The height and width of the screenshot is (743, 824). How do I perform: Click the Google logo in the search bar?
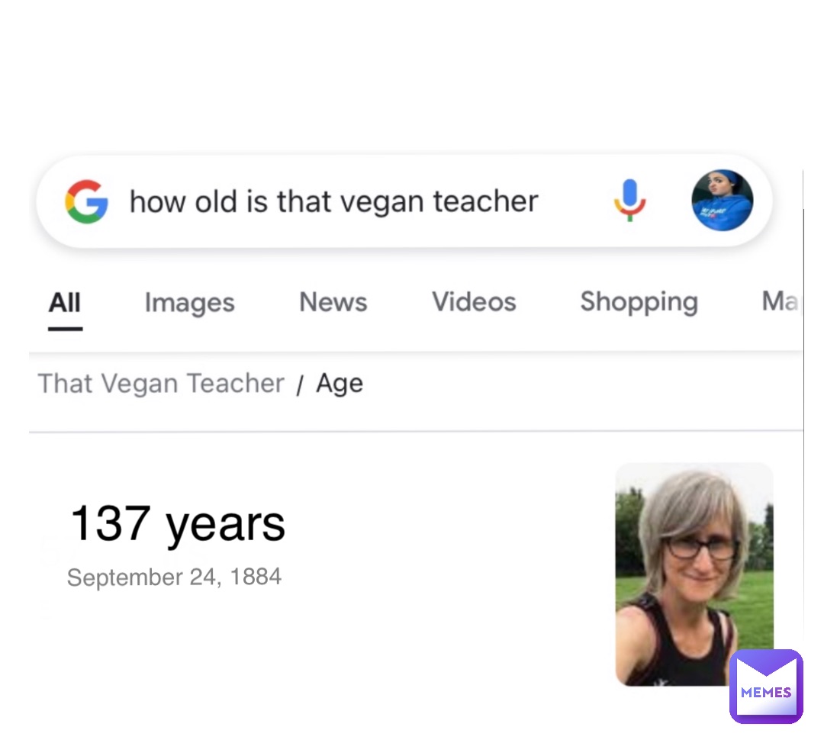coord(86,201)
